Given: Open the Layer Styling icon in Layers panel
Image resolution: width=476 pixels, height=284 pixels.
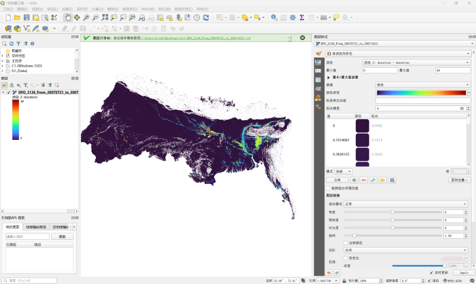Looking at the screenshot, I should point(4,85).
